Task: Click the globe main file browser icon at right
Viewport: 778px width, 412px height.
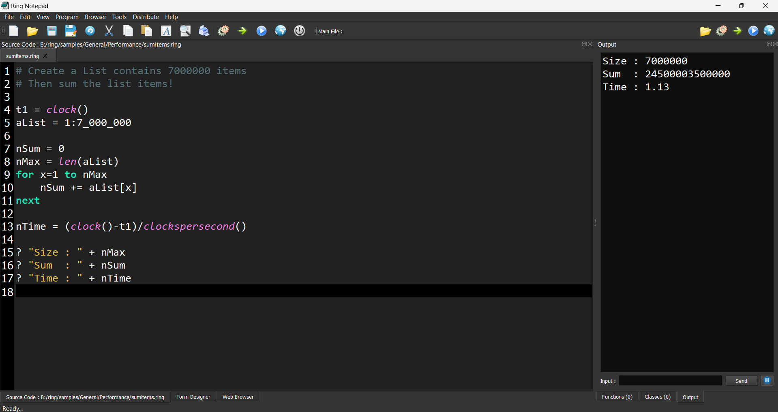Action: coord(769,31)
